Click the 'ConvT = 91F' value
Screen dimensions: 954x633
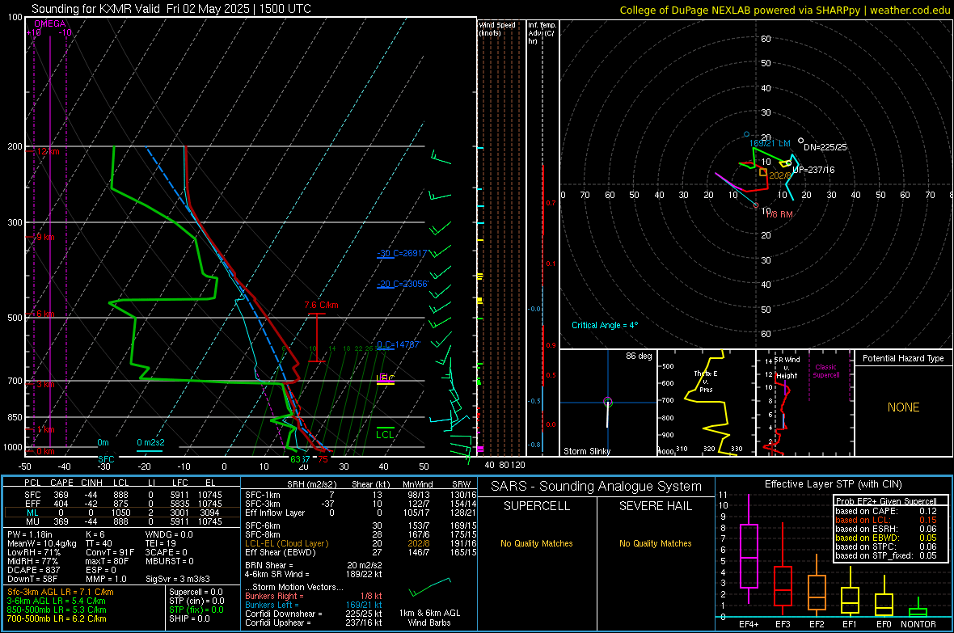click(x=110, y=553)
